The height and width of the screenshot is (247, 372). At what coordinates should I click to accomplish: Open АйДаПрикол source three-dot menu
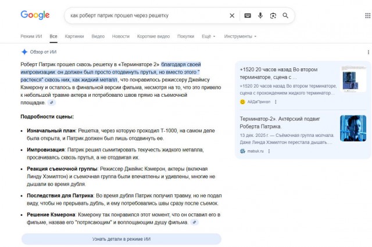[276, 101]
